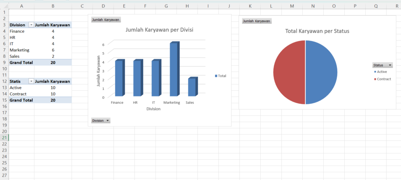Select the Jumlah Karyawan header in cell B3

(53, 25)
